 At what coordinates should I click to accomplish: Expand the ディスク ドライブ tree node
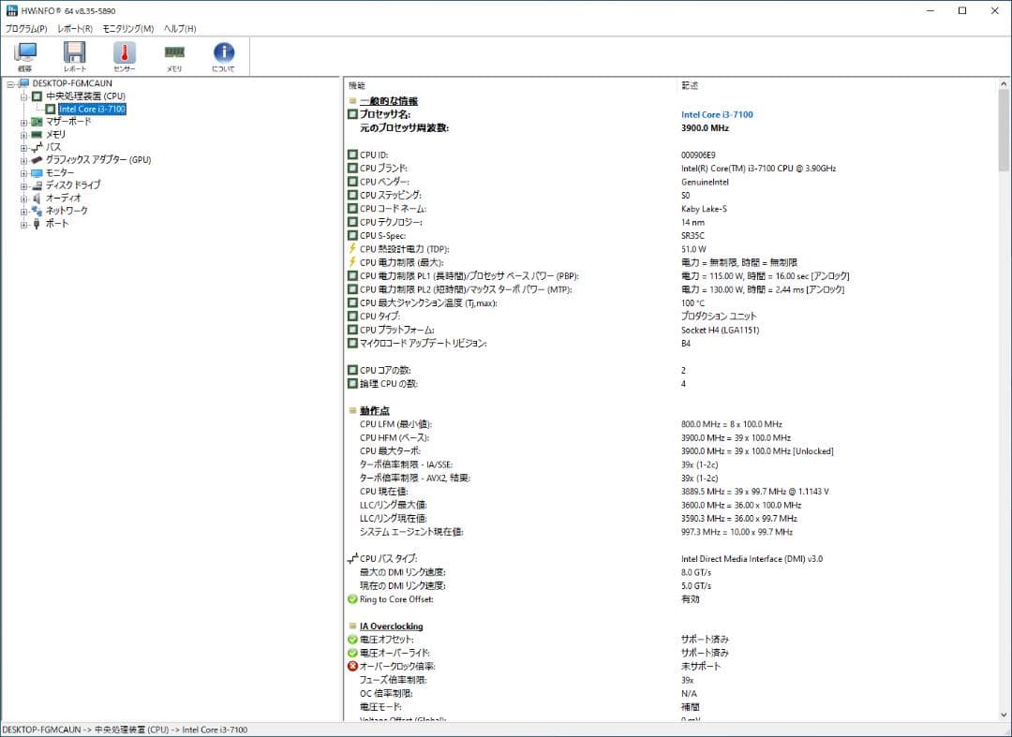point(23,185)
